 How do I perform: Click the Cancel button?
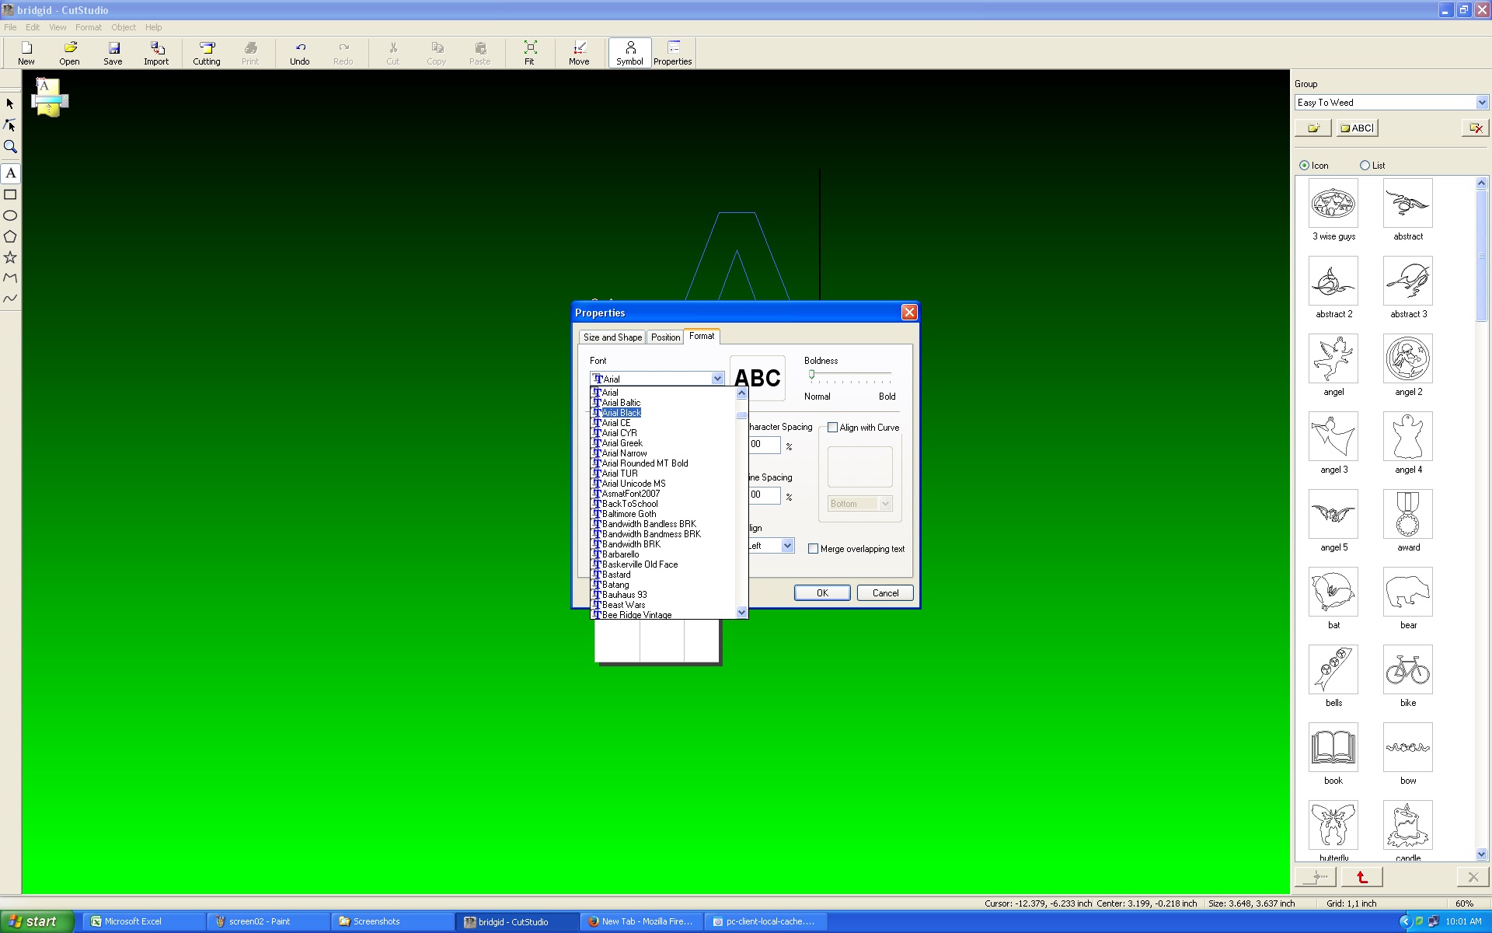click(885, 593)
